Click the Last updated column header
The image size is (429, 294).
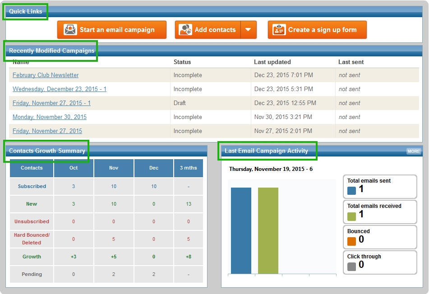coord(272,62)
